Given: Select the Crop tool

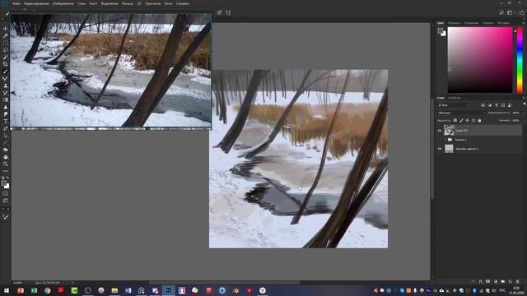Looking at the screenshot, I should (6, 64).
